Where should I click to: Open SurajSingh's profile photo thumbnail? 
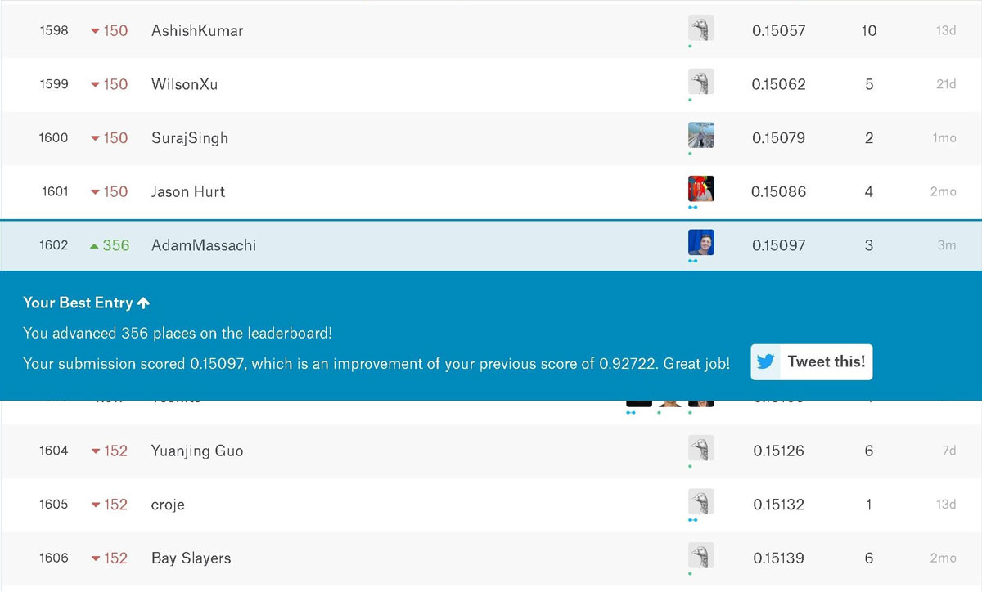[700, 136]
